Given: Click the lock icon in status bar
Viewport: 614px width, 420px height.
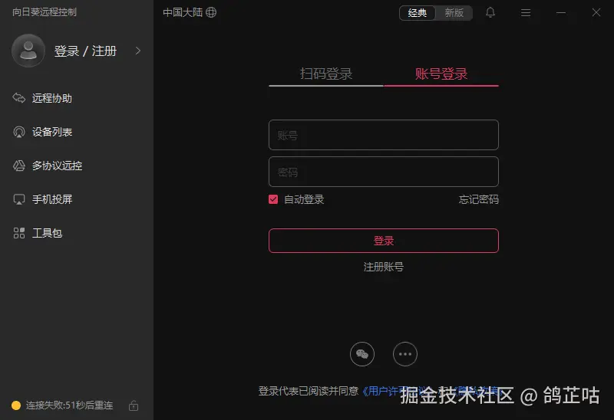Looking at the screenshot, I should click(134, 405).
